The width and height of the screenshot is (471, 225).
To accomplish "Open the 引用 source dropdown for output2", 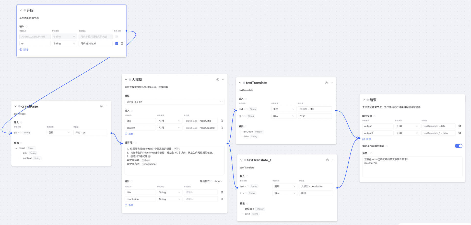I will click(x=407, y=133).
